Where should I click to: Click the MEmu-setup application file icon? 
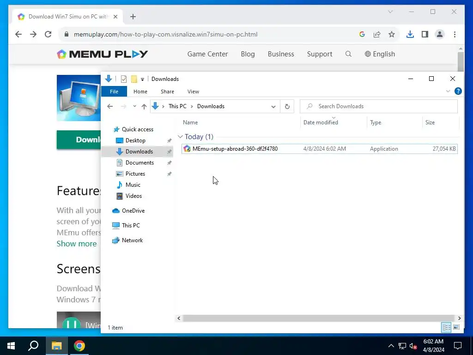(x=187, y=149)
